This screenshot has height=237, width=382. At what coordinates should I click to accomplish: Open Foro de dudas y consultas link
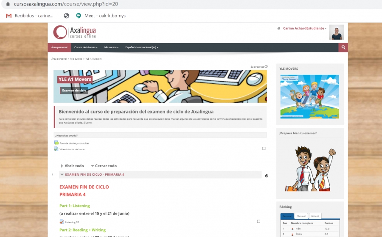(x=74, y=143)
